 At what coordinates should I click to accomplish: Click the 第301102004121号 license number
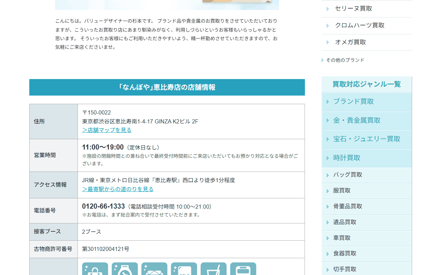(105, 249)
